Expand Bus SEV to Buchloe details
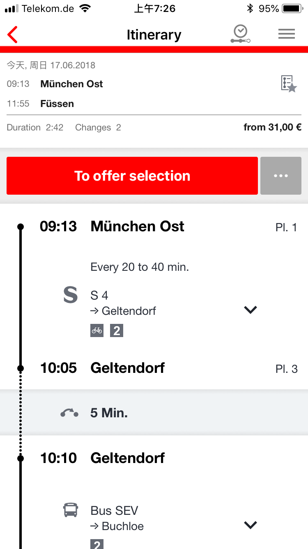This screenshot has width=308, height=549. (250, 525)
